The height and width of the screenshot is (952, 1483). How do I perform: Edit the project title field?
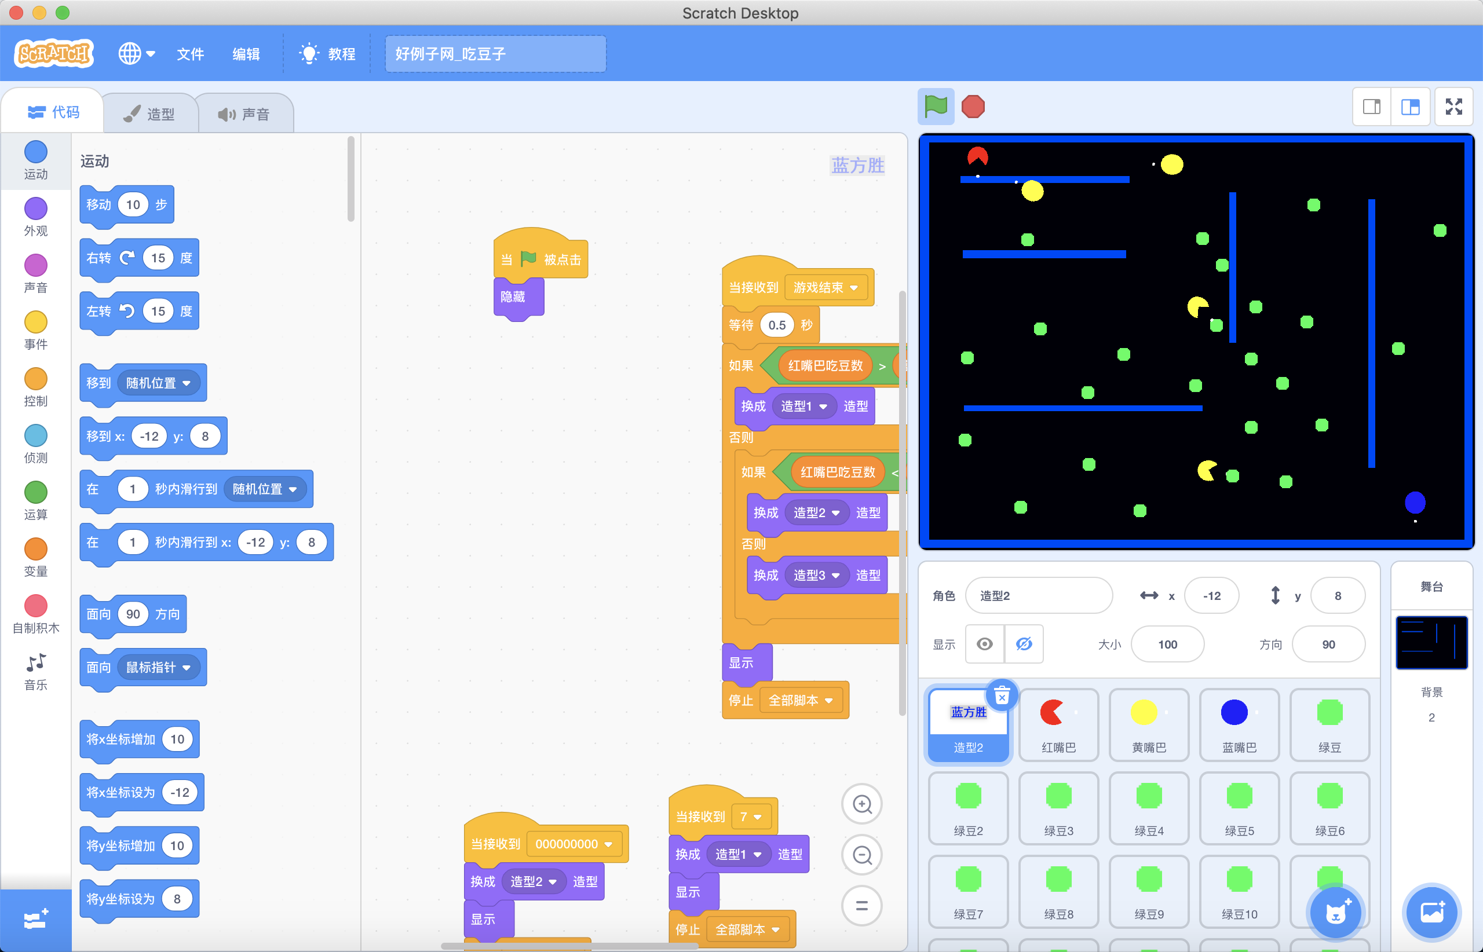click(495, 54)
